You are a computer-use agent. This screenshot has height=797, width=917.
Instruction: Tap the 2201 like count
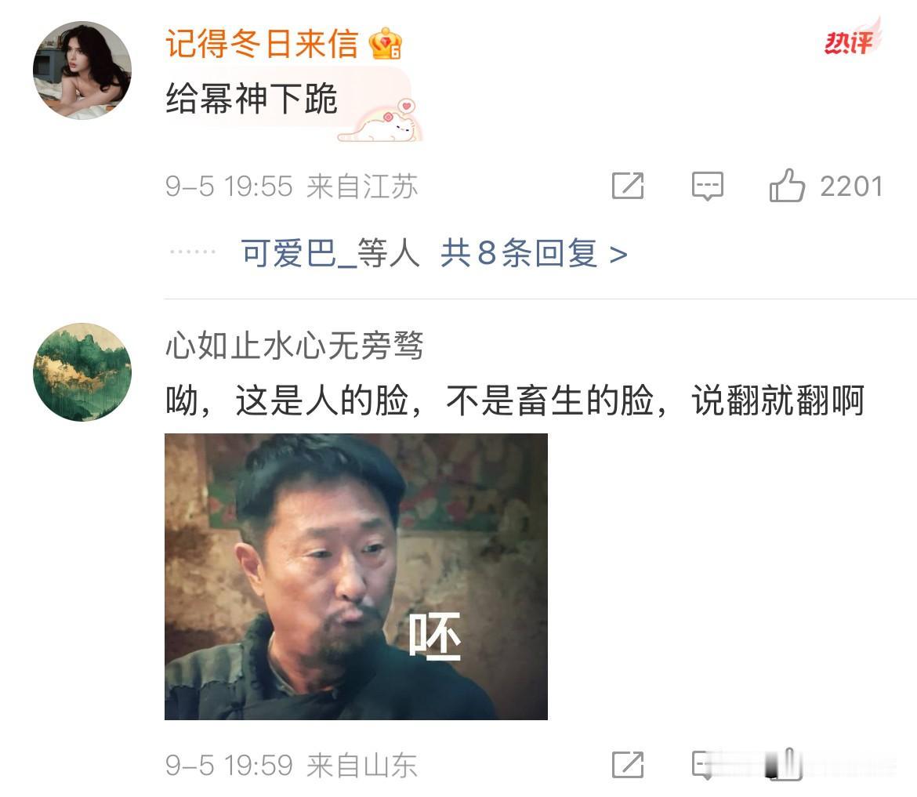[851, 187]
